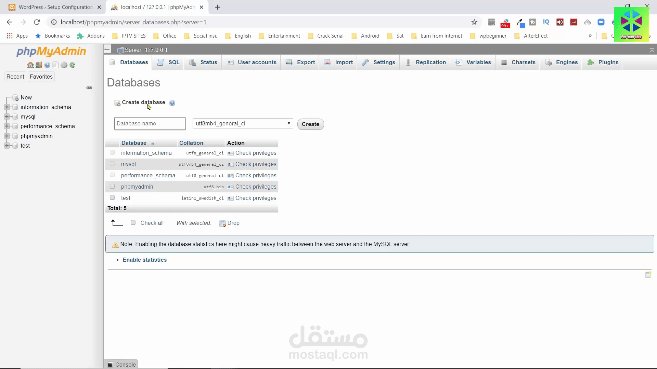Screen dimensions: 657x369
Task: Click the link with main panel icon
Action: pyautogui.click(x=89, y=88)
